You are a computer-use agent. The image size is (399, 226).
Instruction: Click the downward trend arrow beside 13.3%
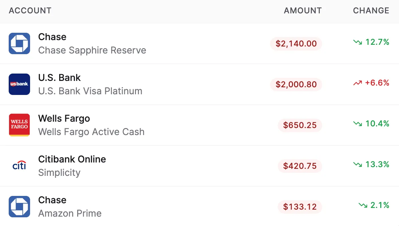point(357,164)
